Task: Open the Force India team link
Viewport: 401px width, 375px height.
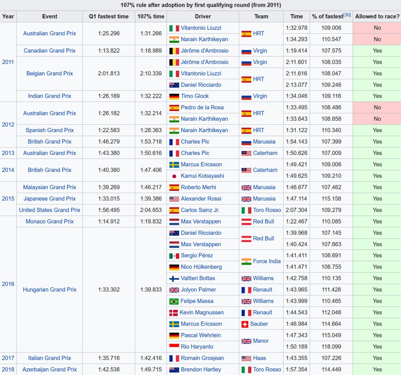Action: point(267,261)
